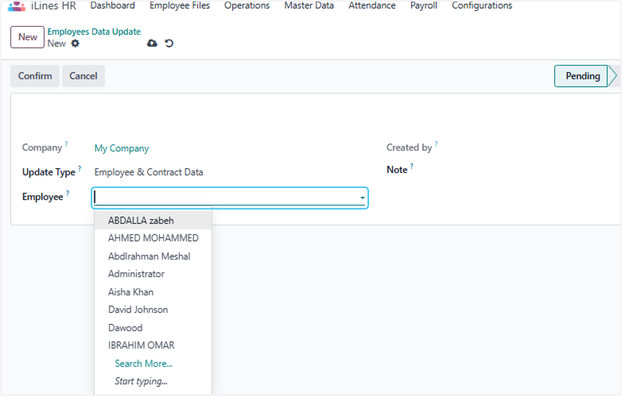622x396 pixels.
Task: Click the cloud save icon
Action: pyautogui.click(x=152, y=43)
